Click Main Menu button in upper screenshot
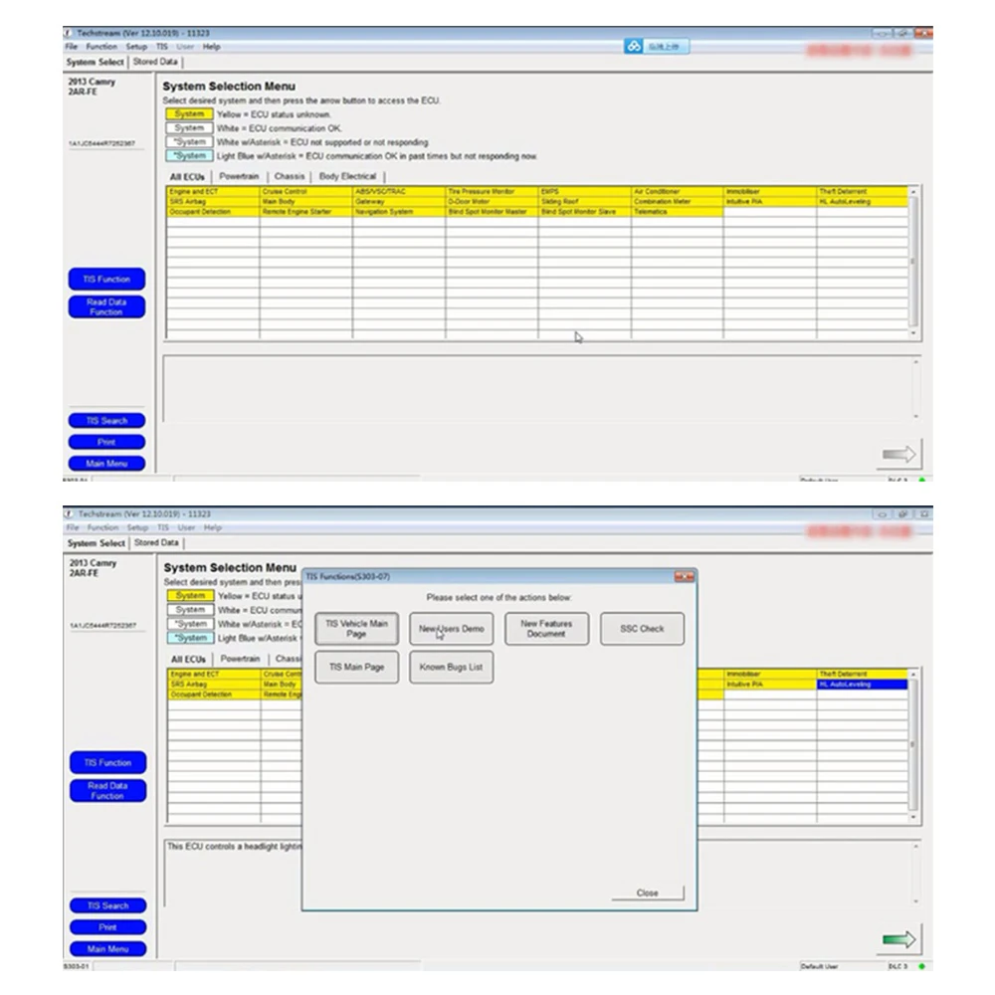 coord(106,464)
